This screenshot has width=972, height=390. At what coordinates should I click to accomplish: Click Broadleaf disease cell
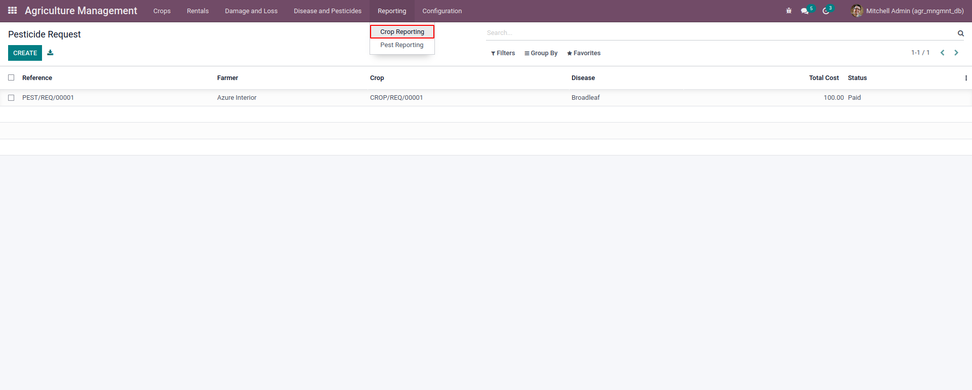click(x=586, y=98)
